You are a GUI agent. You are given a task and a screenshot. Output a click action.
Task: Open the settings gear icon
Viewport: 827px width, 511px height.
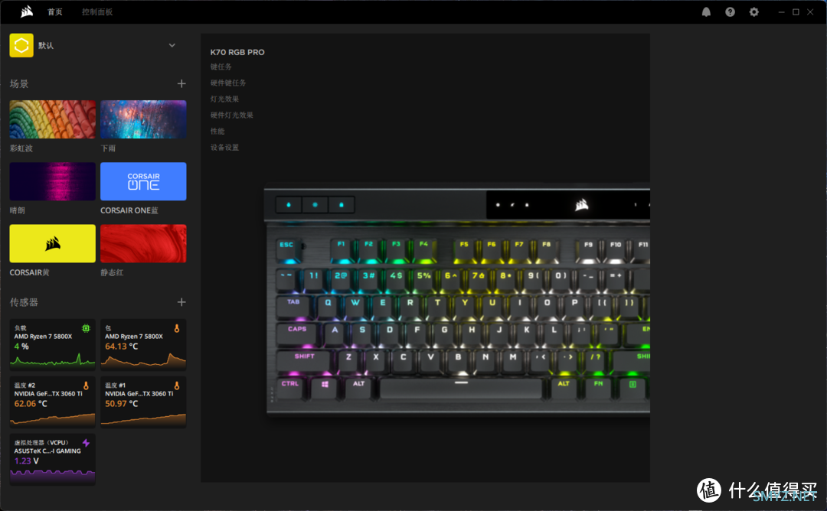(x=754, y=12)
